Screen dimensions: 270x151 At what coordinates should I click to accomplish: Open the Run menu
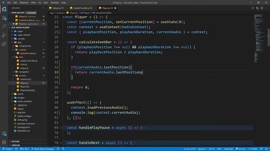(x=46, y=3)
